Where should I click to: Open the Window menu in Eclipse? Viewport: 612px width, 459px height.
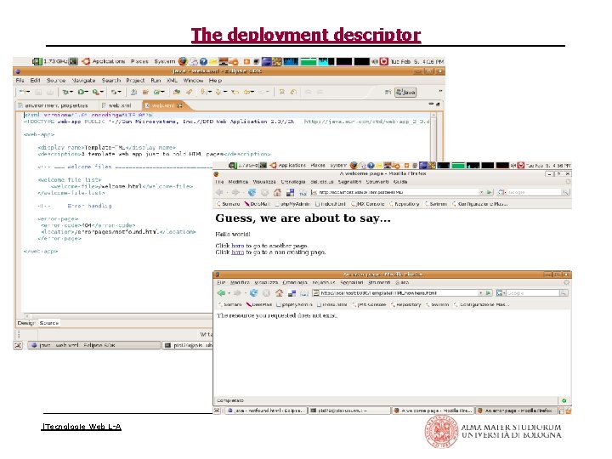(x=193, y=81)
